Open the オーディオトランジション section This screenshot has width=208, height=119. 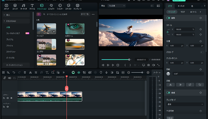click(x=16, y=65)
